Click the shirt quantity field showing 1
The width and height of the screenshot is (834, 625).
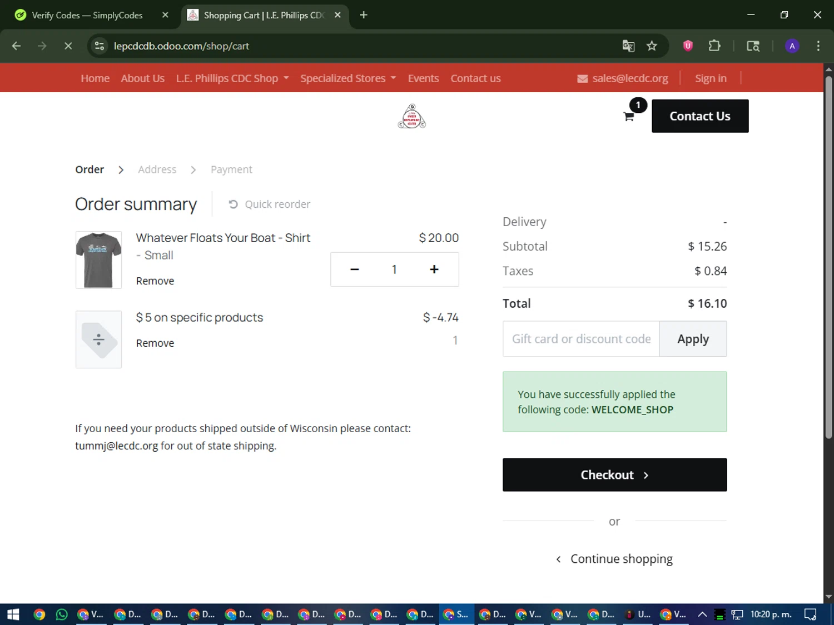tap(394, 269)
